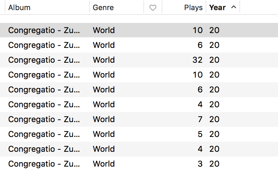Click the second row's 6 plays count

200,45
